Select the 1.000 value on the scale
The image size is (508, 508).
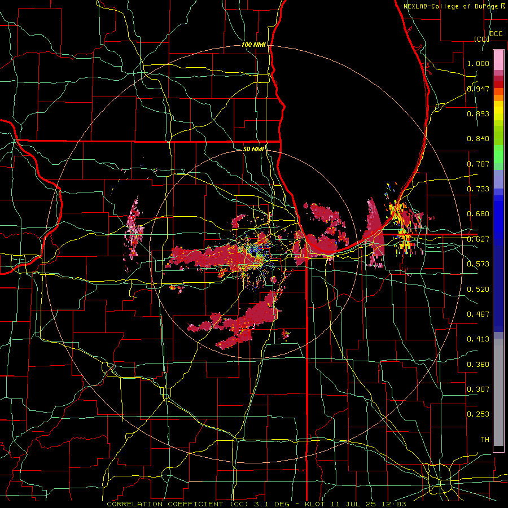pos(478,63)
